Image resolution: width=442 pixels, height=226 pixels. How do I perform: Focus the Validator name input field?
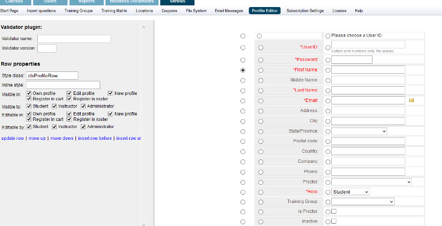pos(74,39)
